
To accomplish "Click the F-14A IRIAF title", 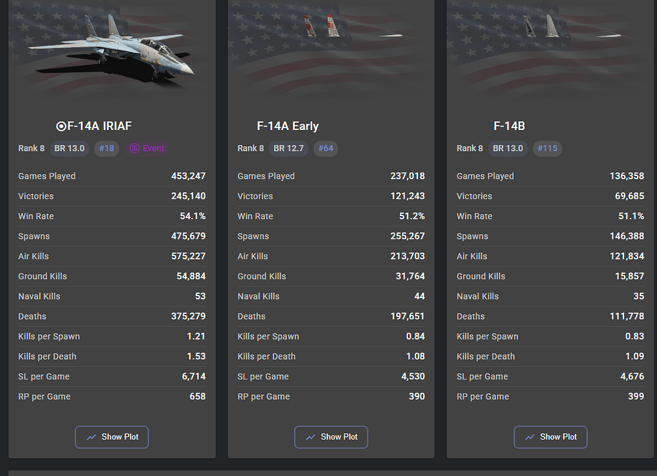I will 99,126.
